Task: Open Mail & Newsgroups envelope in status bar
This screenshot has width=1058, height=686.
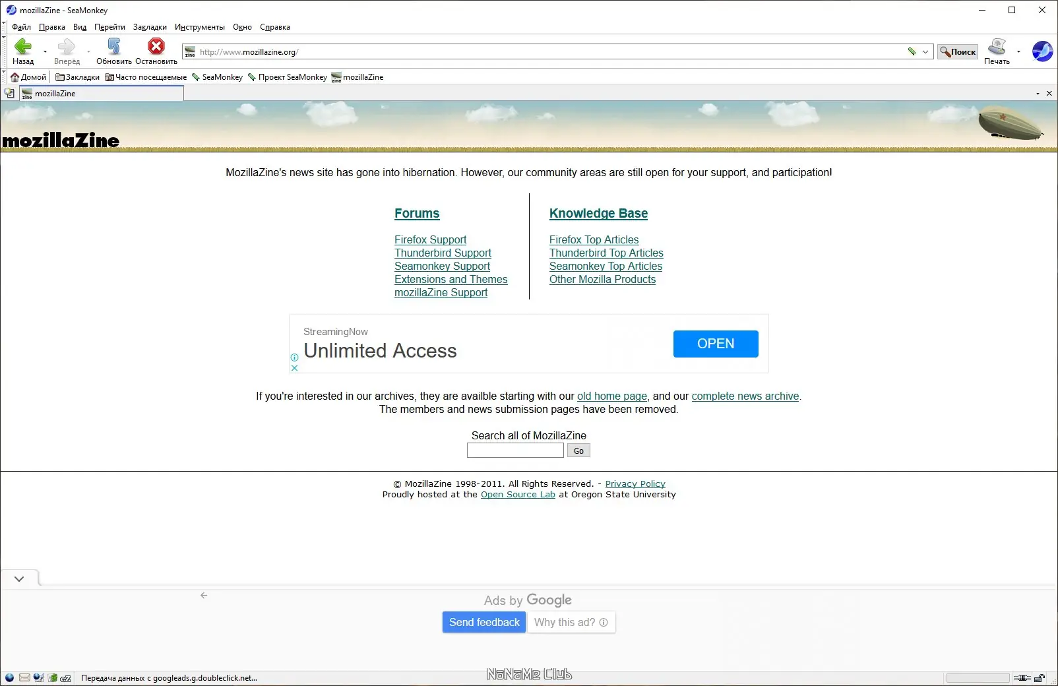Action: tap(24, 677)
